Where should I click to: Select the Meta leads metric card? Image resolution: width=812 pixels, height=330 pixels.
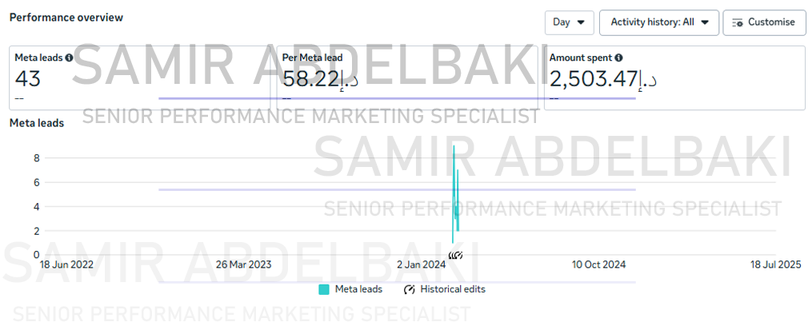point(142,78)
